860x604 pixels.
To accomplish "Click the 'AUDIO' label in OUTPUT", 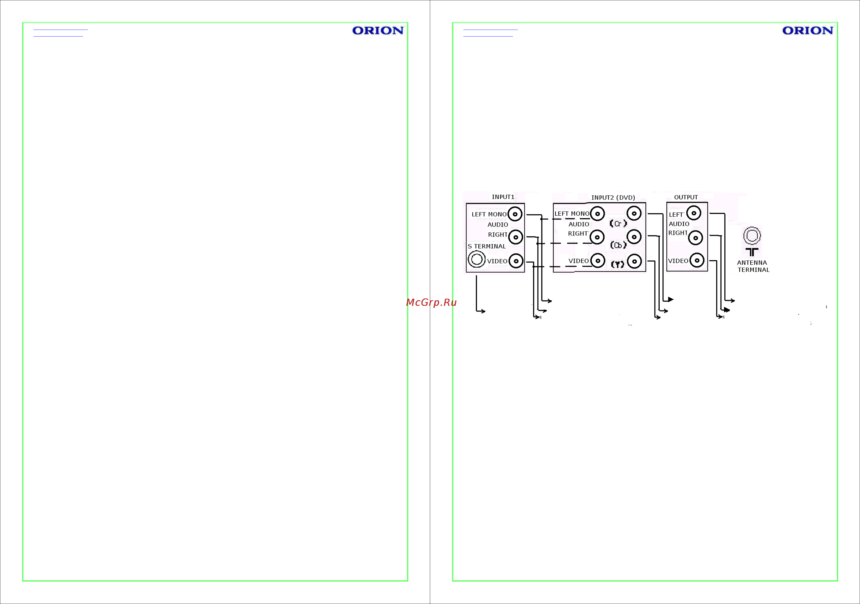I will click(679, 224).
